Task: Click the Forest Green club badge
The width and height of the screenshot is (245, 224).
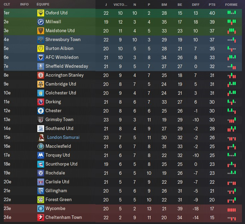Action: point(40,200)
